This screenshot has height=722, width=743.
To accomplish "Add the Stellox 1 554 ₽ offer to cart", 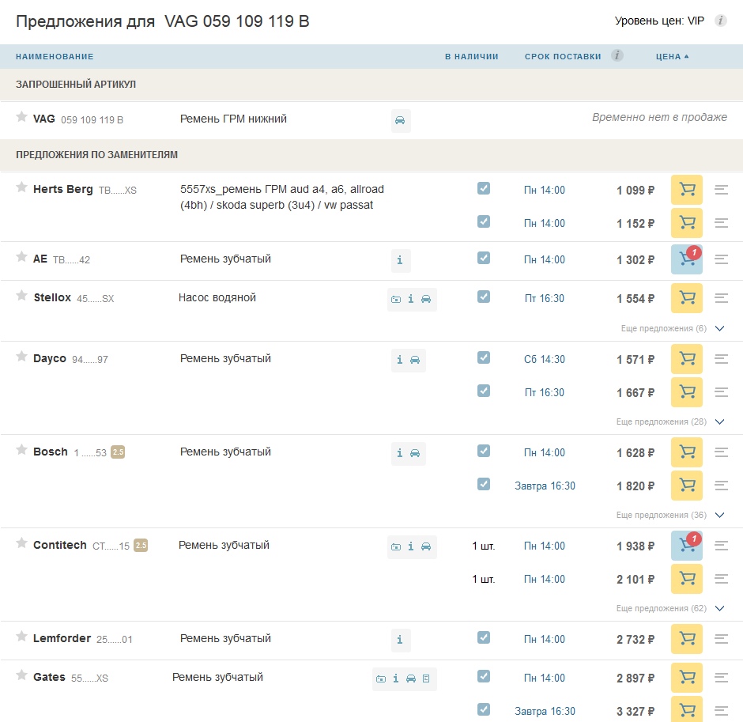I will click(x=687, y=298).
